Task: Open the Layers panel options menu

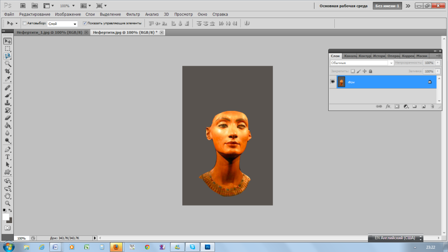Action: coord(438,56)
